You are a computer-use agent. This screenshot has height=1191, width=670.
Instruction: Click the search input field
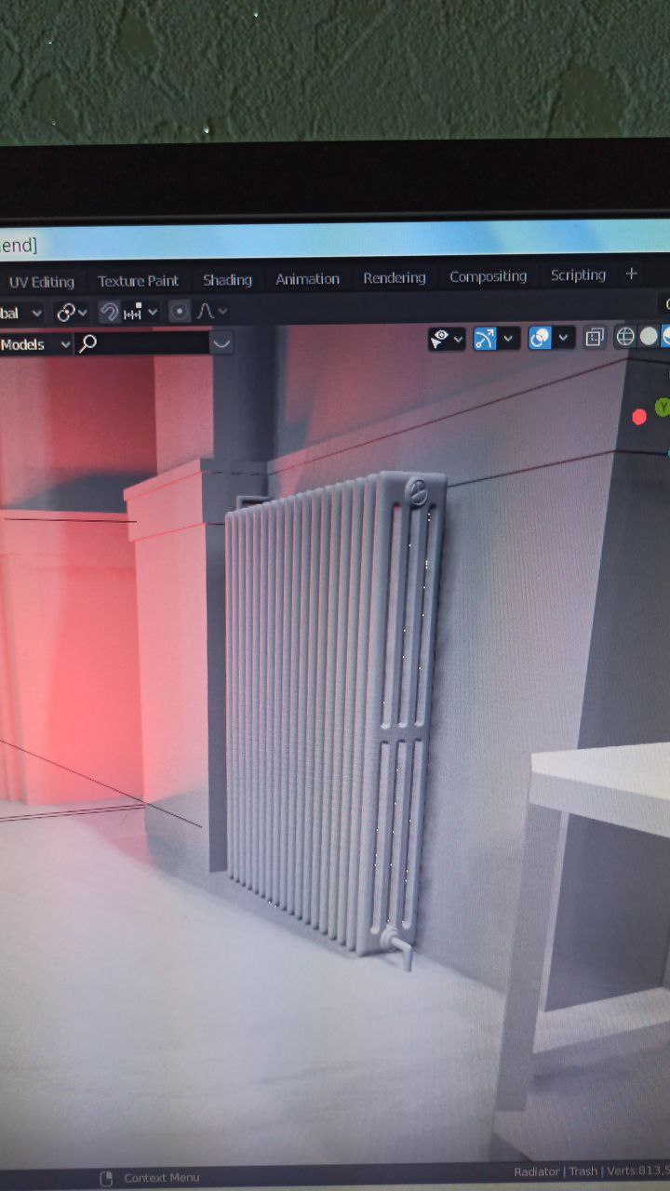click(x=142, y=343)
